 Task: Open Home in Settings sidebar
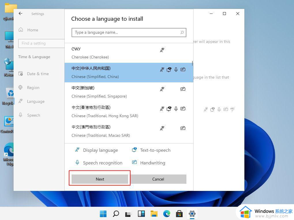(x=33, y=30)
